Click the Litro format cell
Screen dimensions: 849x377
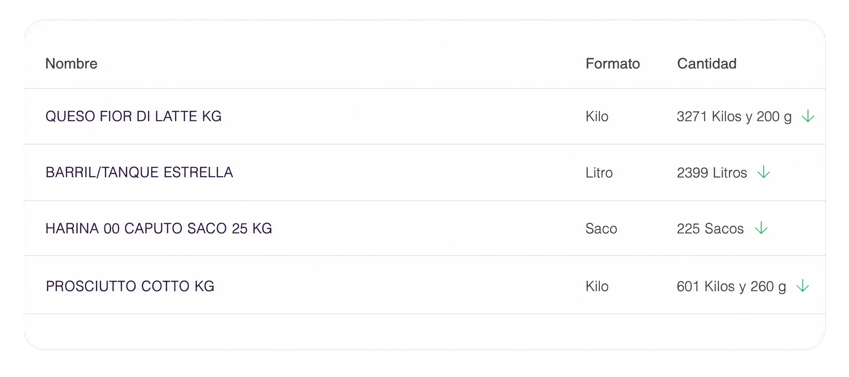coord(599,172)
